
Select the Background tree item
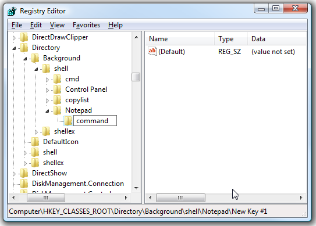click(x=62, y=58)
